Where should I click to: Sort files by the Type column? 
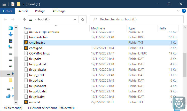(x=131, y=28)
